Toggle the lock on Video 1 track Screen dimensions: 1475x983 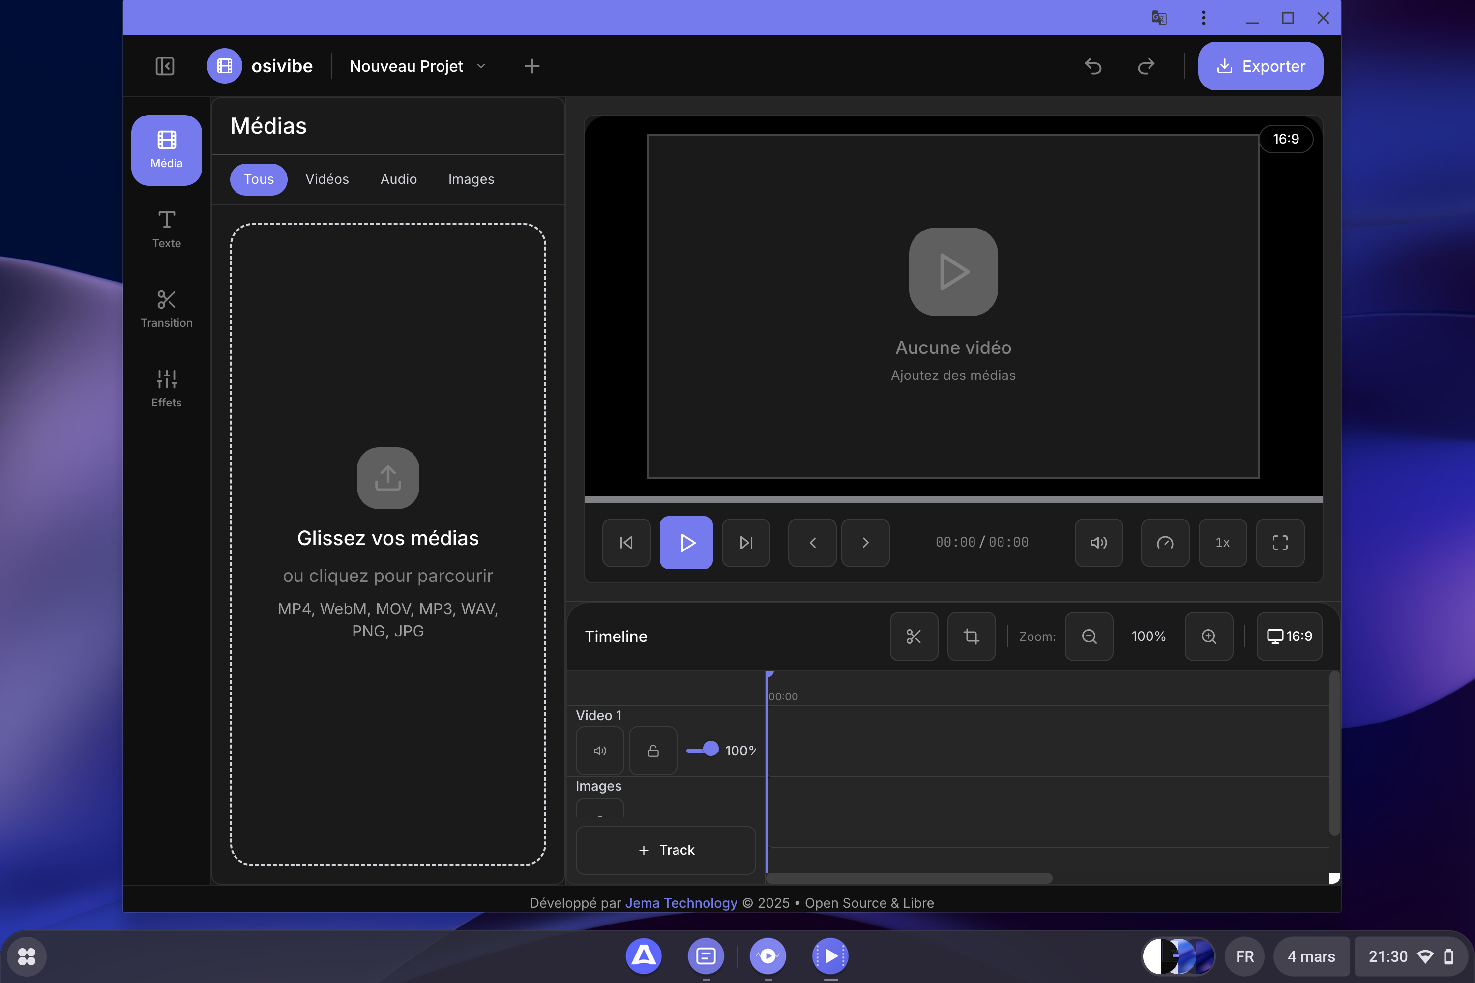point(653,751)
